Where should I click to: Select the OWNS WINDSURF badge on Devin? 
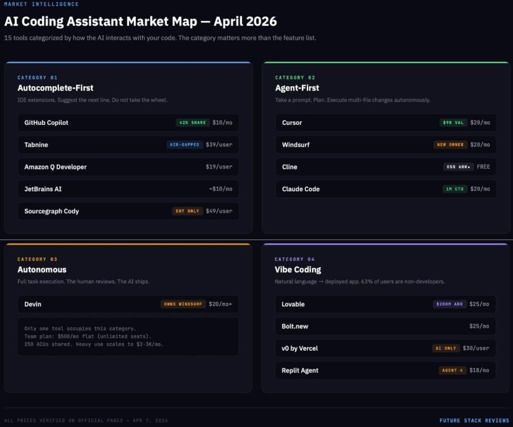pos(182,304)
